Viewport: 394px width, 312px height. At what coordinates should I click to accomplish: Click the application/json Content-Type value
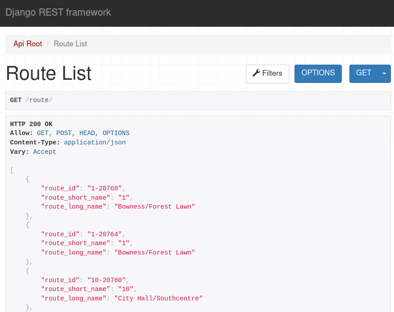point(95,143)
